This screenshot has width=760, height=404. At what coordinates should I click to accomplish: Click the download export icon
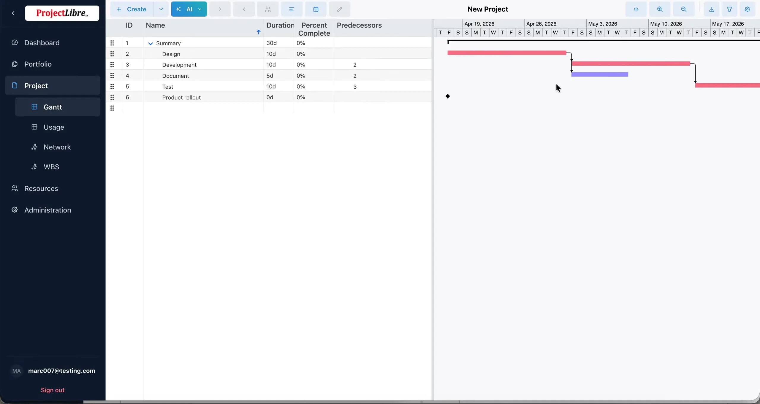712,9
